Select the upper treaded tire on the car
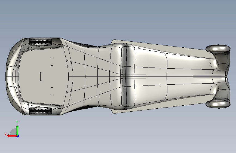 click(x=40, y=42)
